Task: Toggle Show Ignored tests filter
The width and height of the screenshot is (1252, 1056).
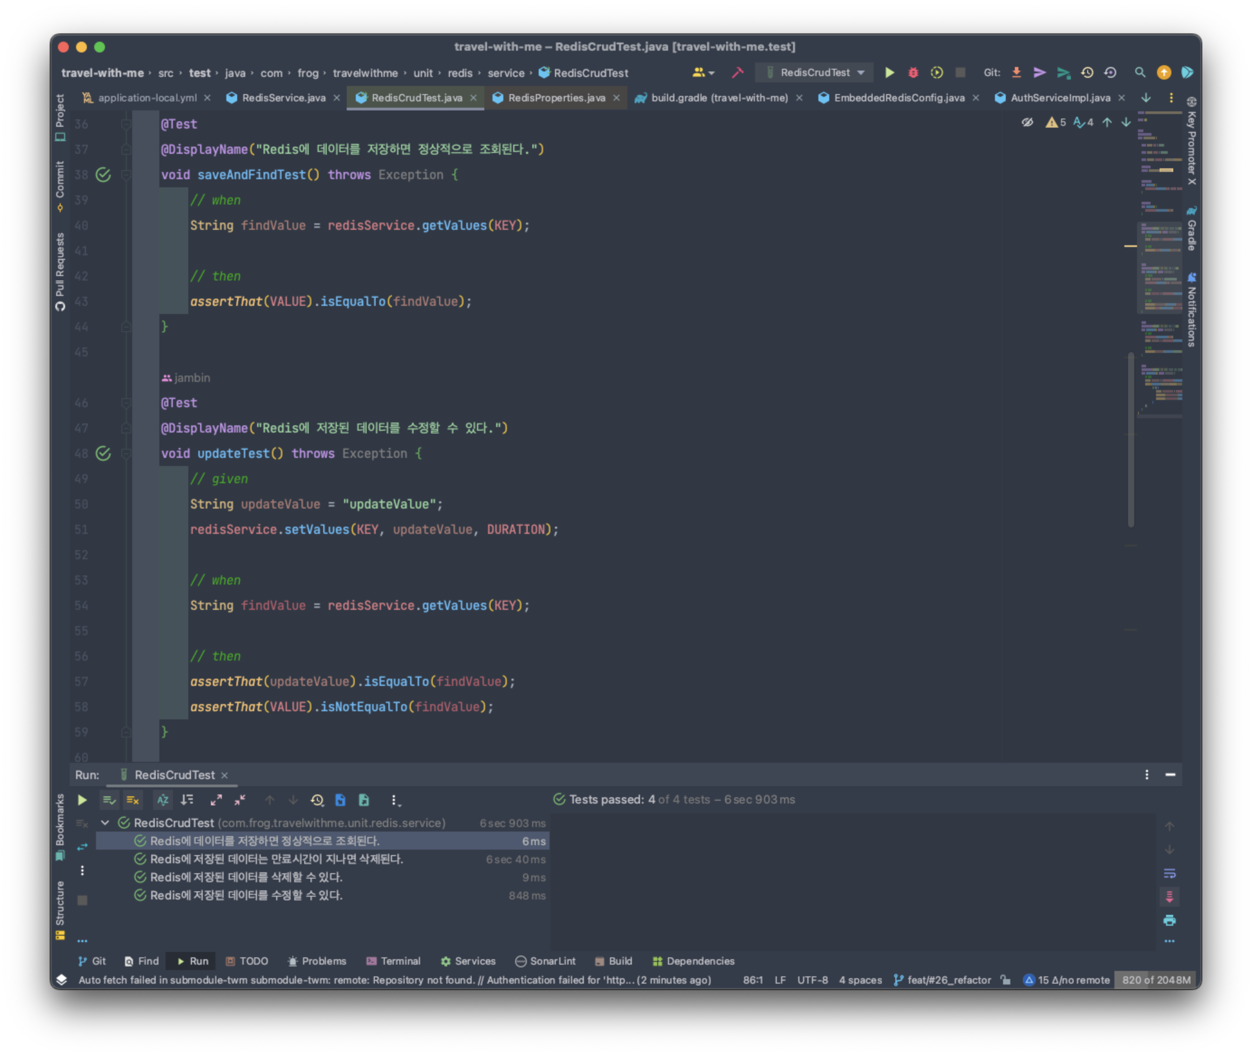Action: pyautogui.click(x=133, y=800)
